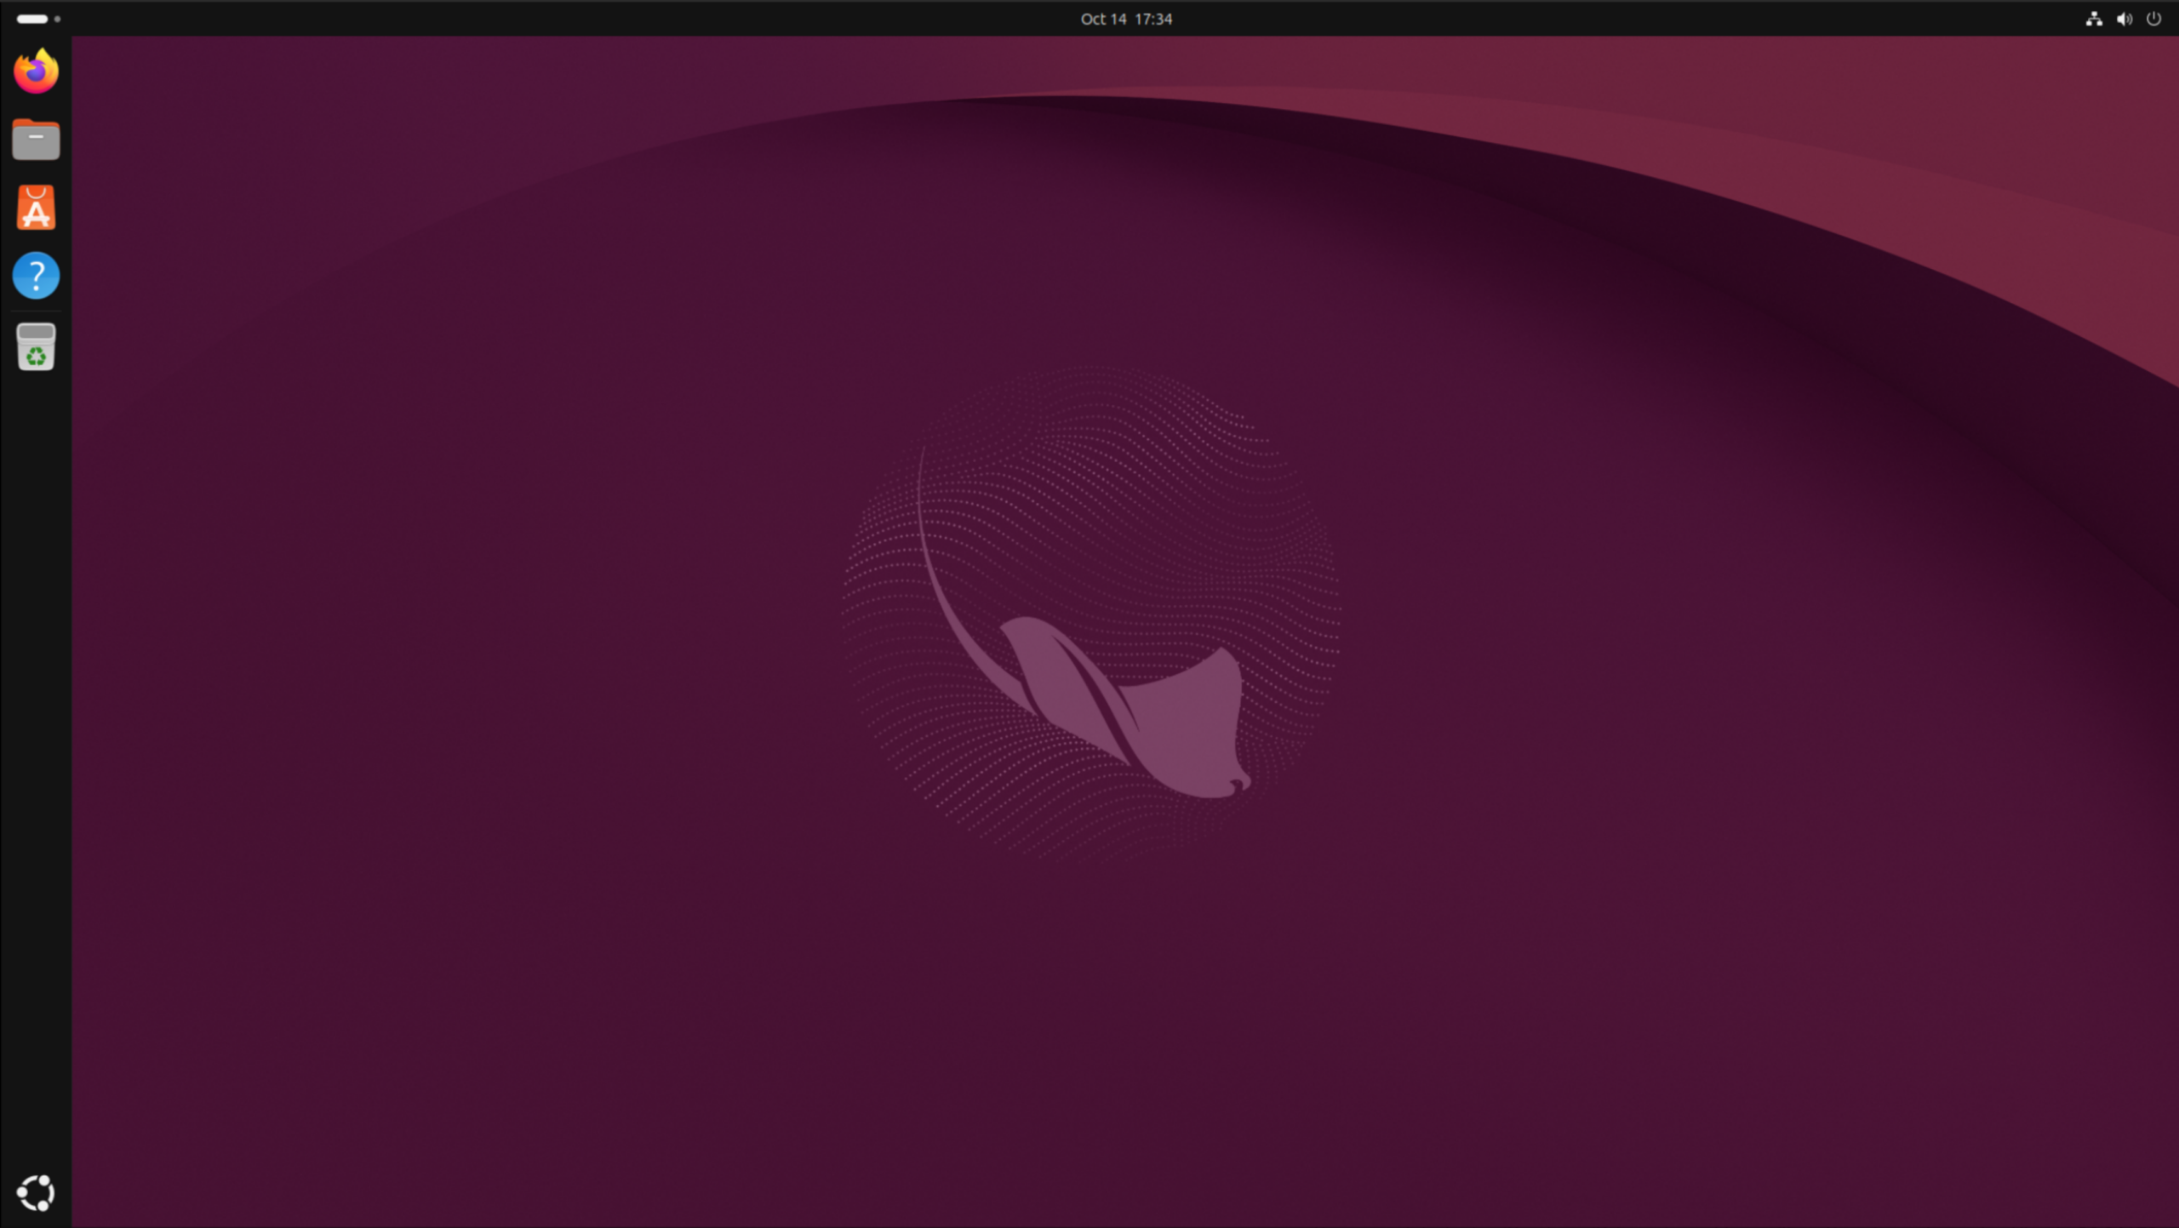Open Firefox from the dock

(36, 71)
